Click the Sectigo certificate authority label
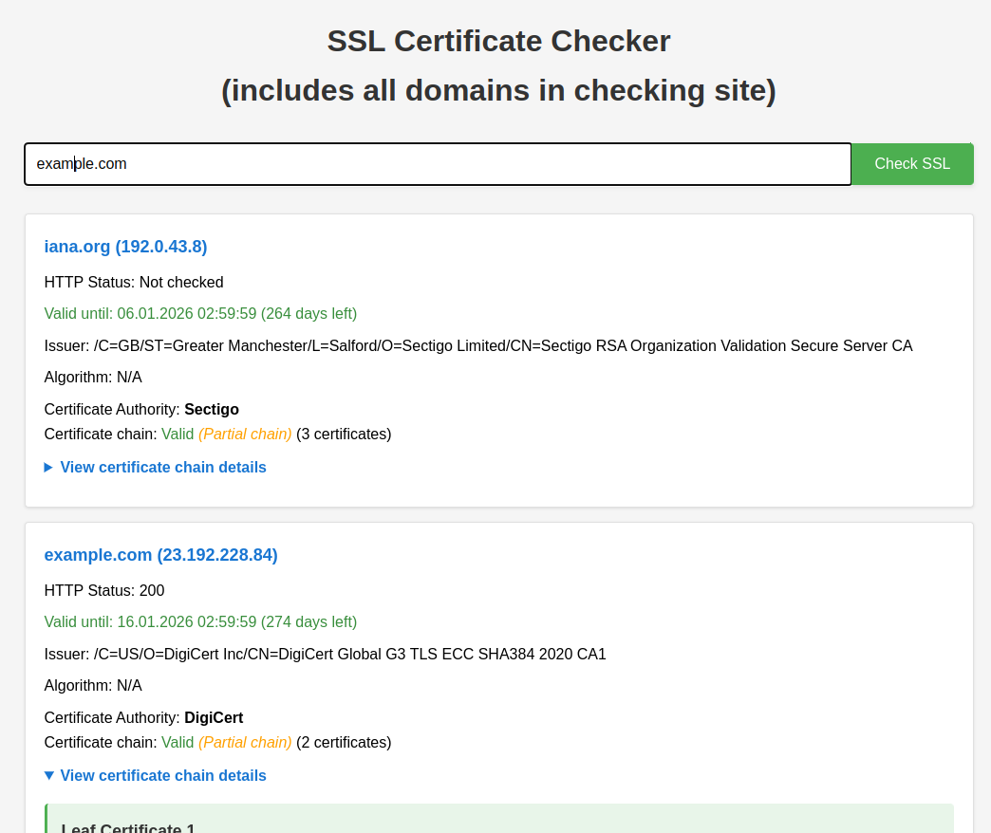Viewport: 991px width, 833px height. click(x=211, y=409)
